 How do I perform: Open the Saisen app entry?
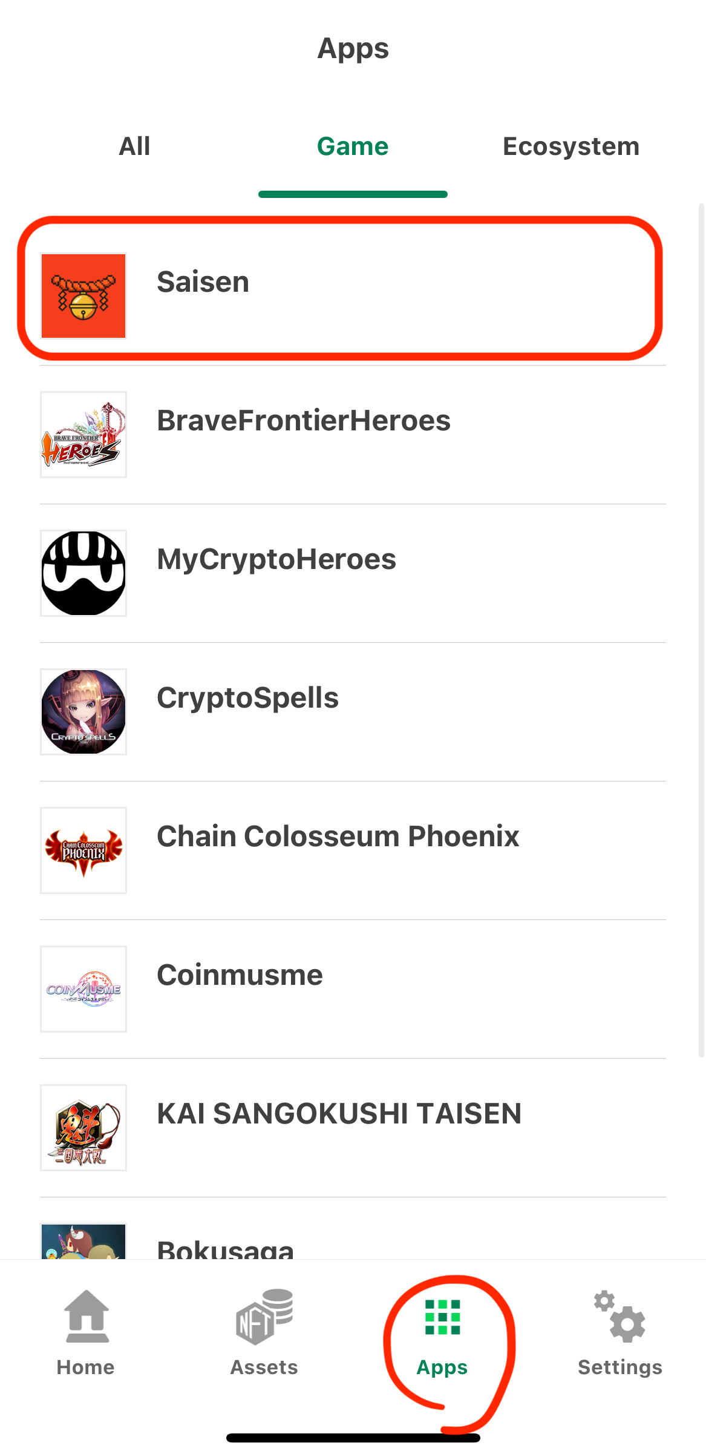click(x=203, y=282)
